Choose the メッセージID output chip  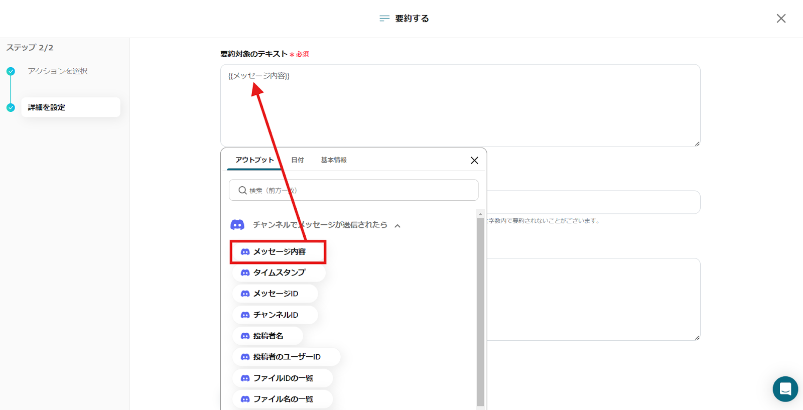[275, 294]
